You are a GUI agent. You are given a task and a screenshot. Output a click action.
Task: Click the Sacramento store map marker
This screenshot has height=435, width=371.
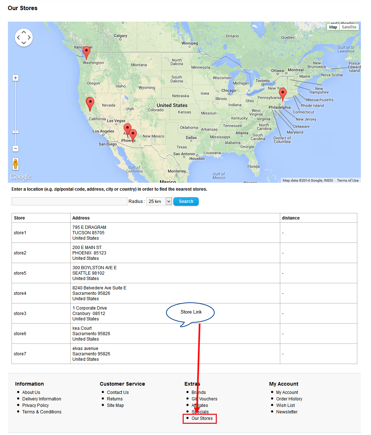(x=90, y=104)
